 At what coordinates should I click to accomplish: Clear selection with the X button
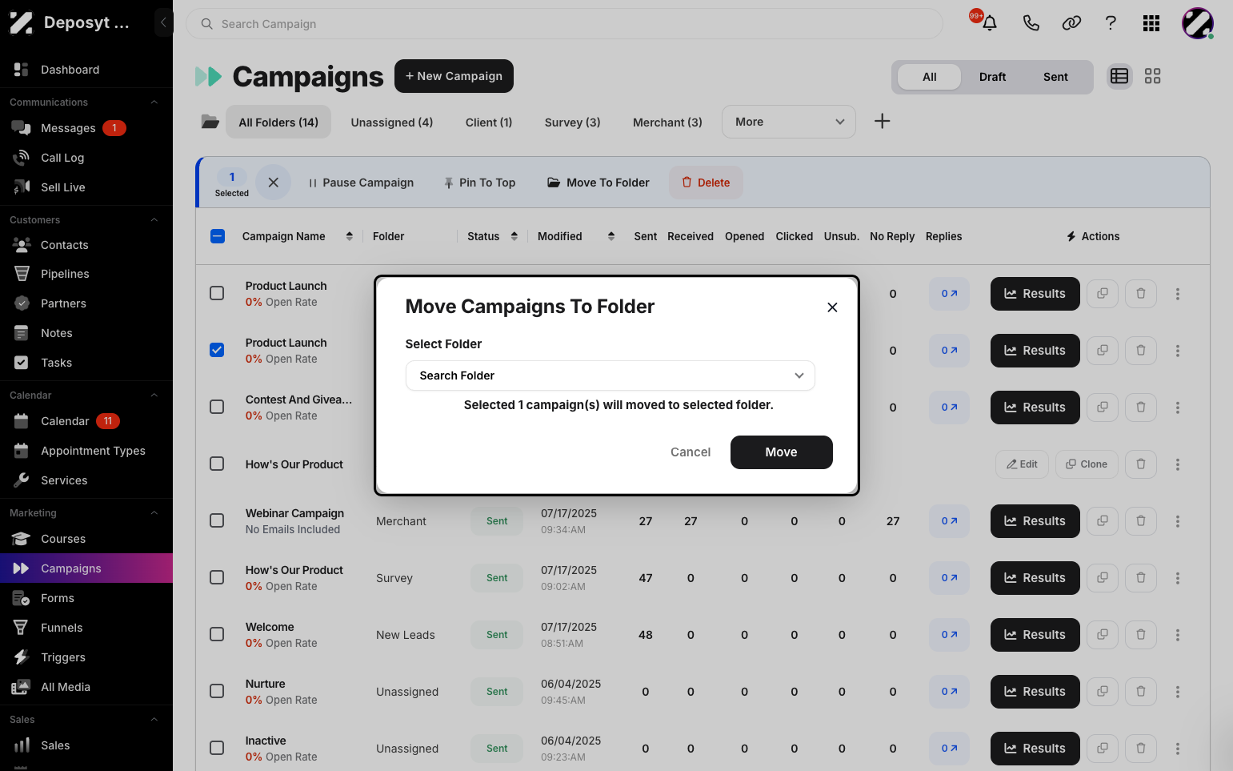pos(273,183)
